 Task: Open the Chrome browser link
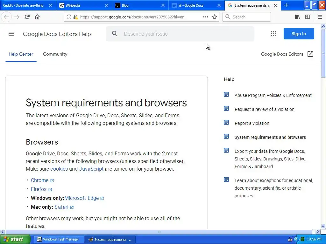(x=39, y=180)
